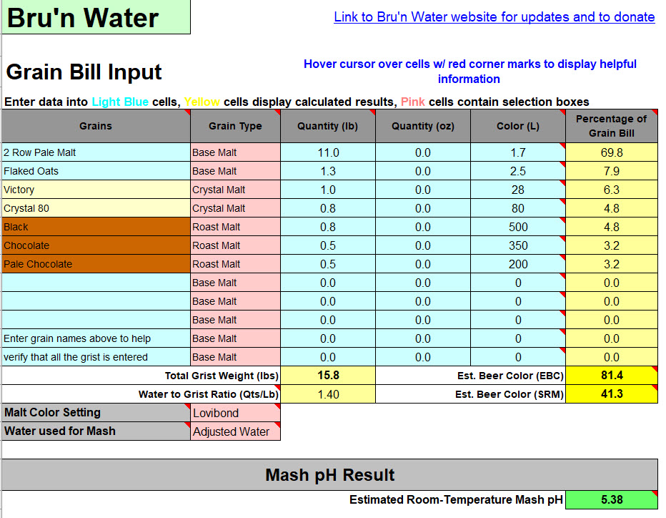Image resolution: width=666 pixels, height=518 pixels.
Task: Select the 'Chocolate' grain name cell
Action: coord(96,245)
